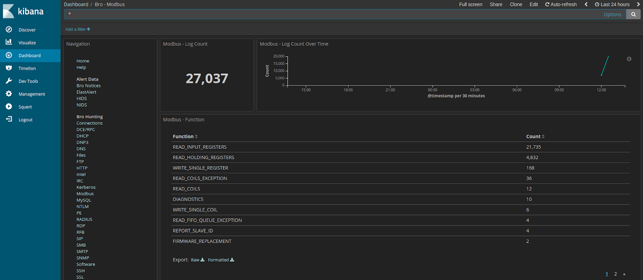Sort table by Count column
Image resolution: width=643 pixels, height=280 pixels.
tap(535, 136)
